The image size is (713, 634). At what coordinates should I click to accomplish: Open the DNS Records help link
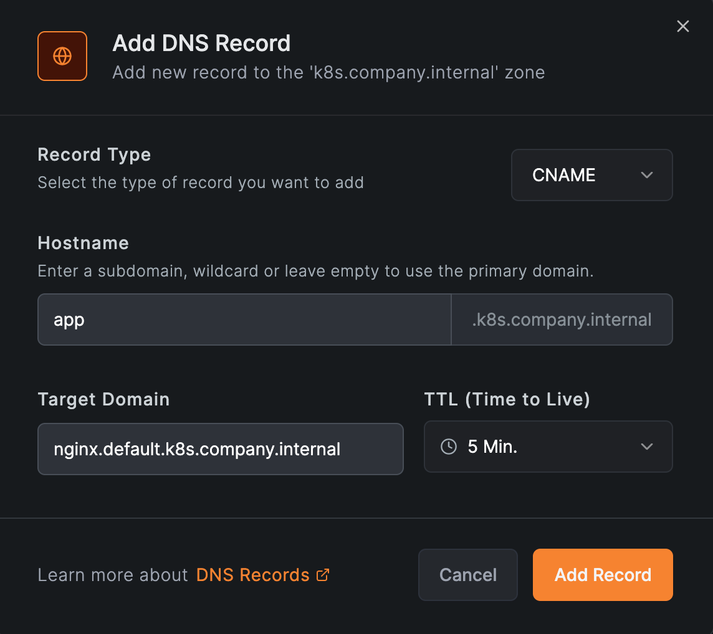click(x=262, y=575)
